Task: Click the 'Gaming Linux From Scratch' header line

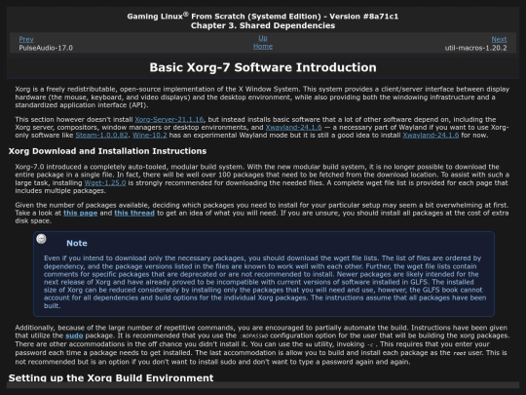Action: pos(263,17)
